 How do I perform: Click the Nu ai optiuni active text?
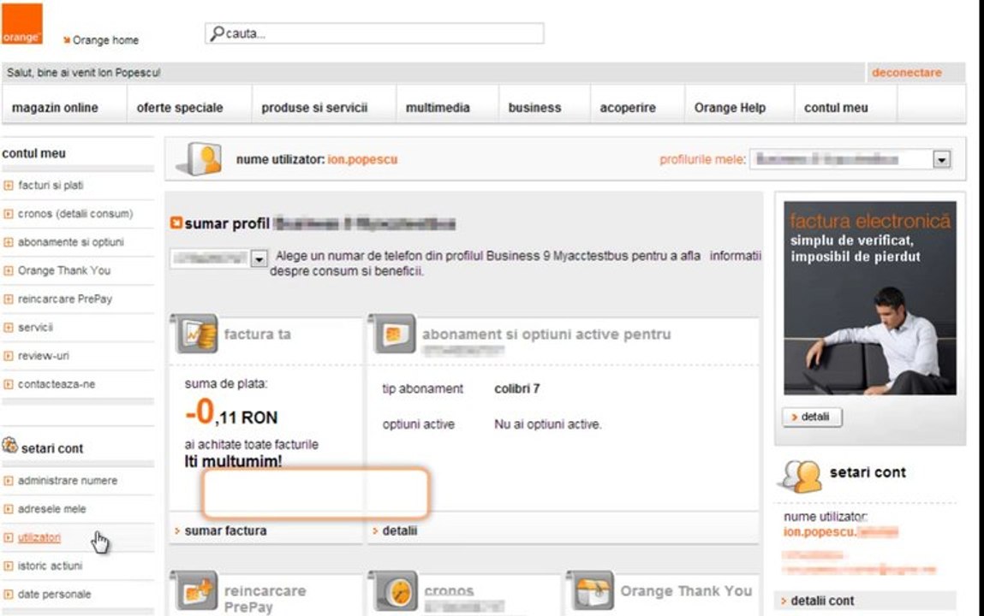click(548, 424)
